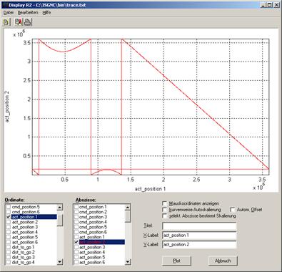Image resolution: width=282 pixels, height=272 pixels.
Task: Click the Ordinate list scroll-up arrow
Action: point(60,208)
